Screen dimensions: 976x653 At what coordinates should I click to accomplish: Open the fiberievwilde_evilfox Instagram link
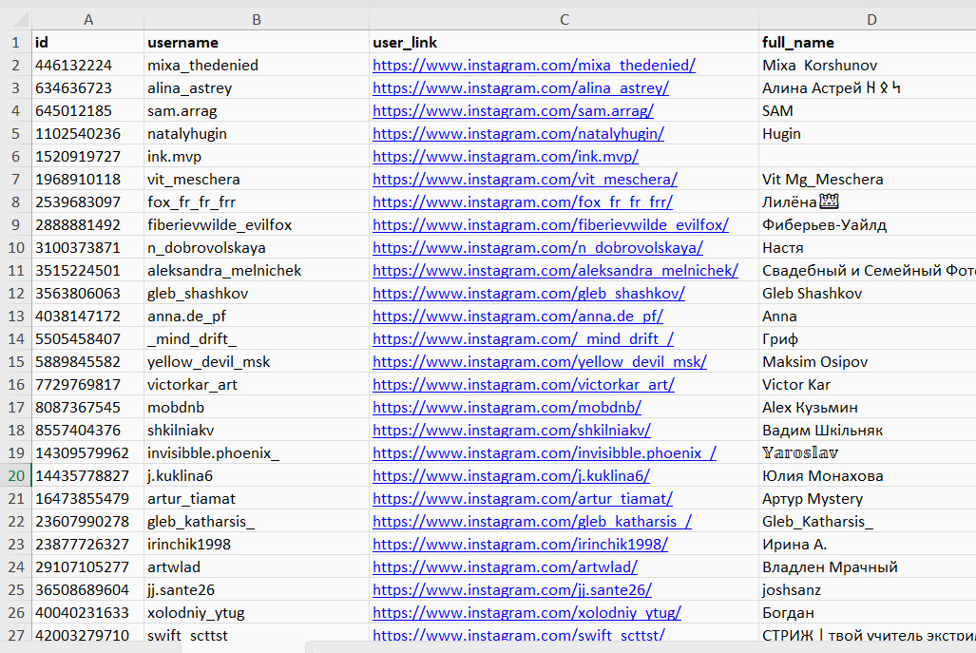click(551, 224)
